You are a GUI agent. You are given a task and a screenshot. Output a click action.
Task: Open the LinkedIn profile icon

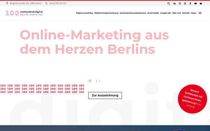pos(174,3)
